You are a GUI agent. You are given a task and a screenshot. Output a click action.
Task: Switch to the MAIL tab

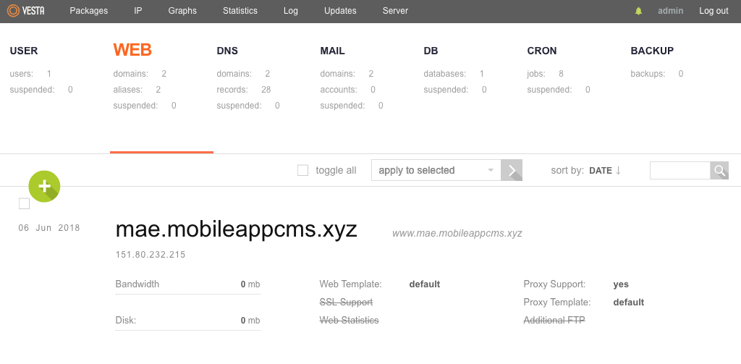332,51
